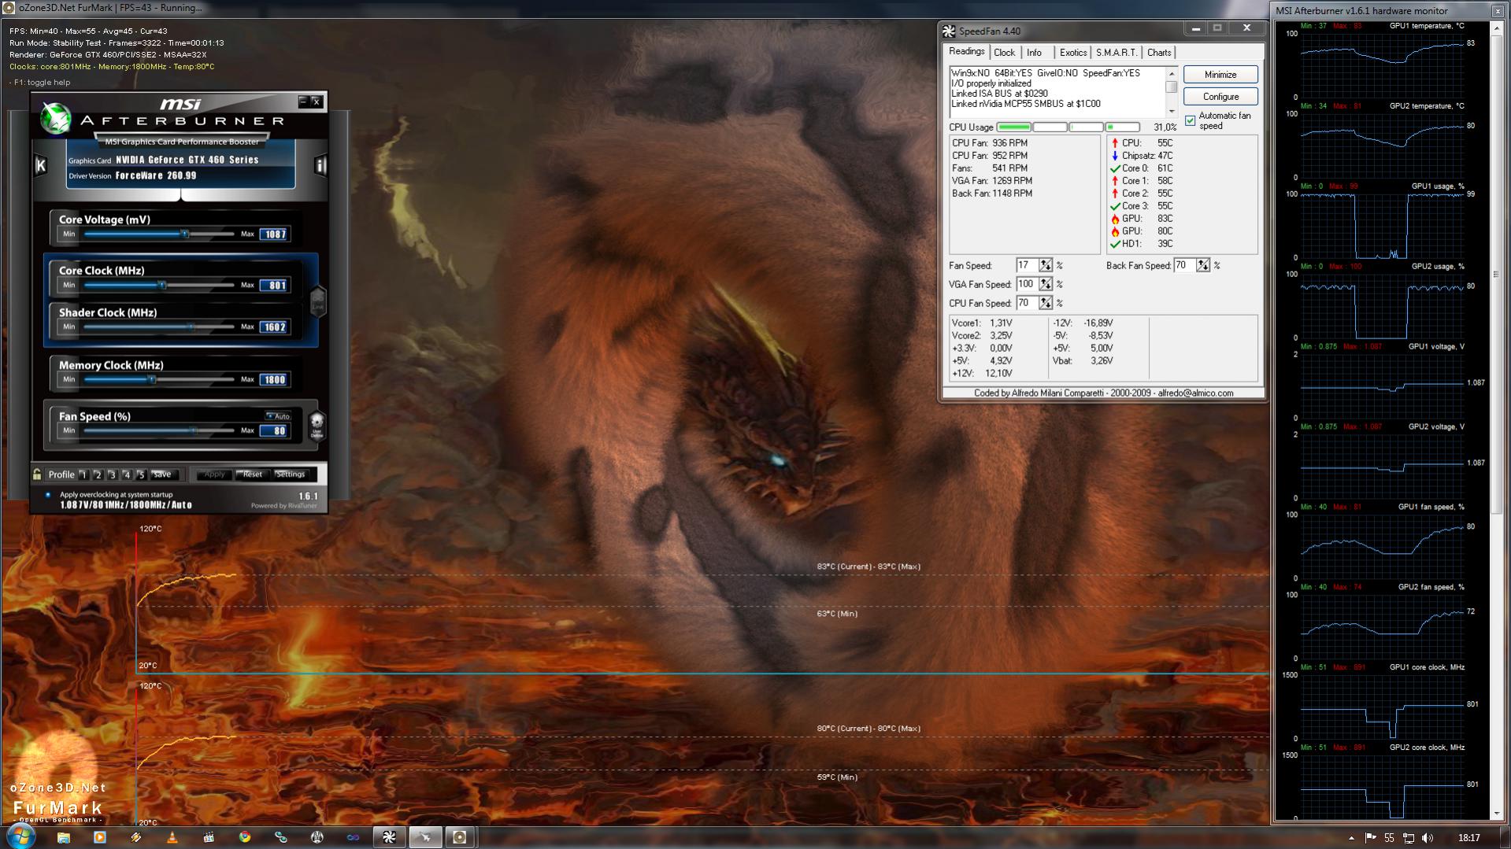Click the Apply button in Afterburner
Viewport: 1511px width, 849px height.
pos(214,474)
